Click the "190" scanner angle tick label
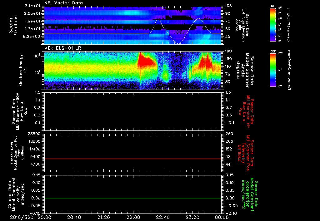This screenshot has width=320, height=221. [x=228, y=51]
